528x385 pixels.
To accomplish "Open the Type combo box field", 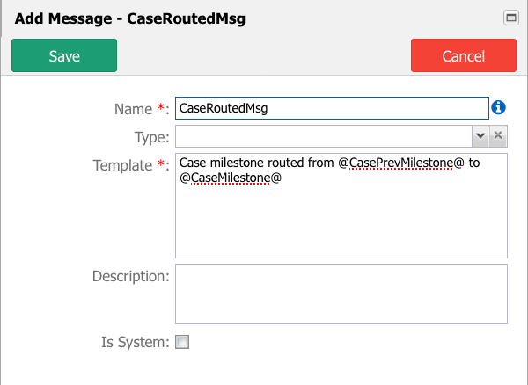I will point(324,136).
